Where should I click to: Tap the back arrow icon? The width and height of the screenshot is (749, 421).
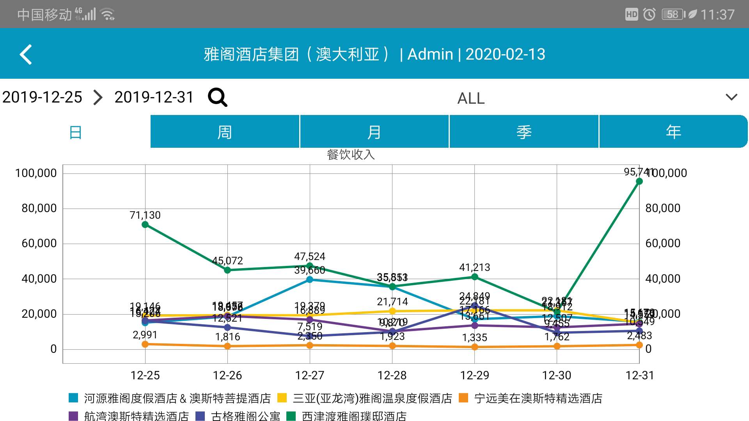pyautogui.click(x=26, y=55)
